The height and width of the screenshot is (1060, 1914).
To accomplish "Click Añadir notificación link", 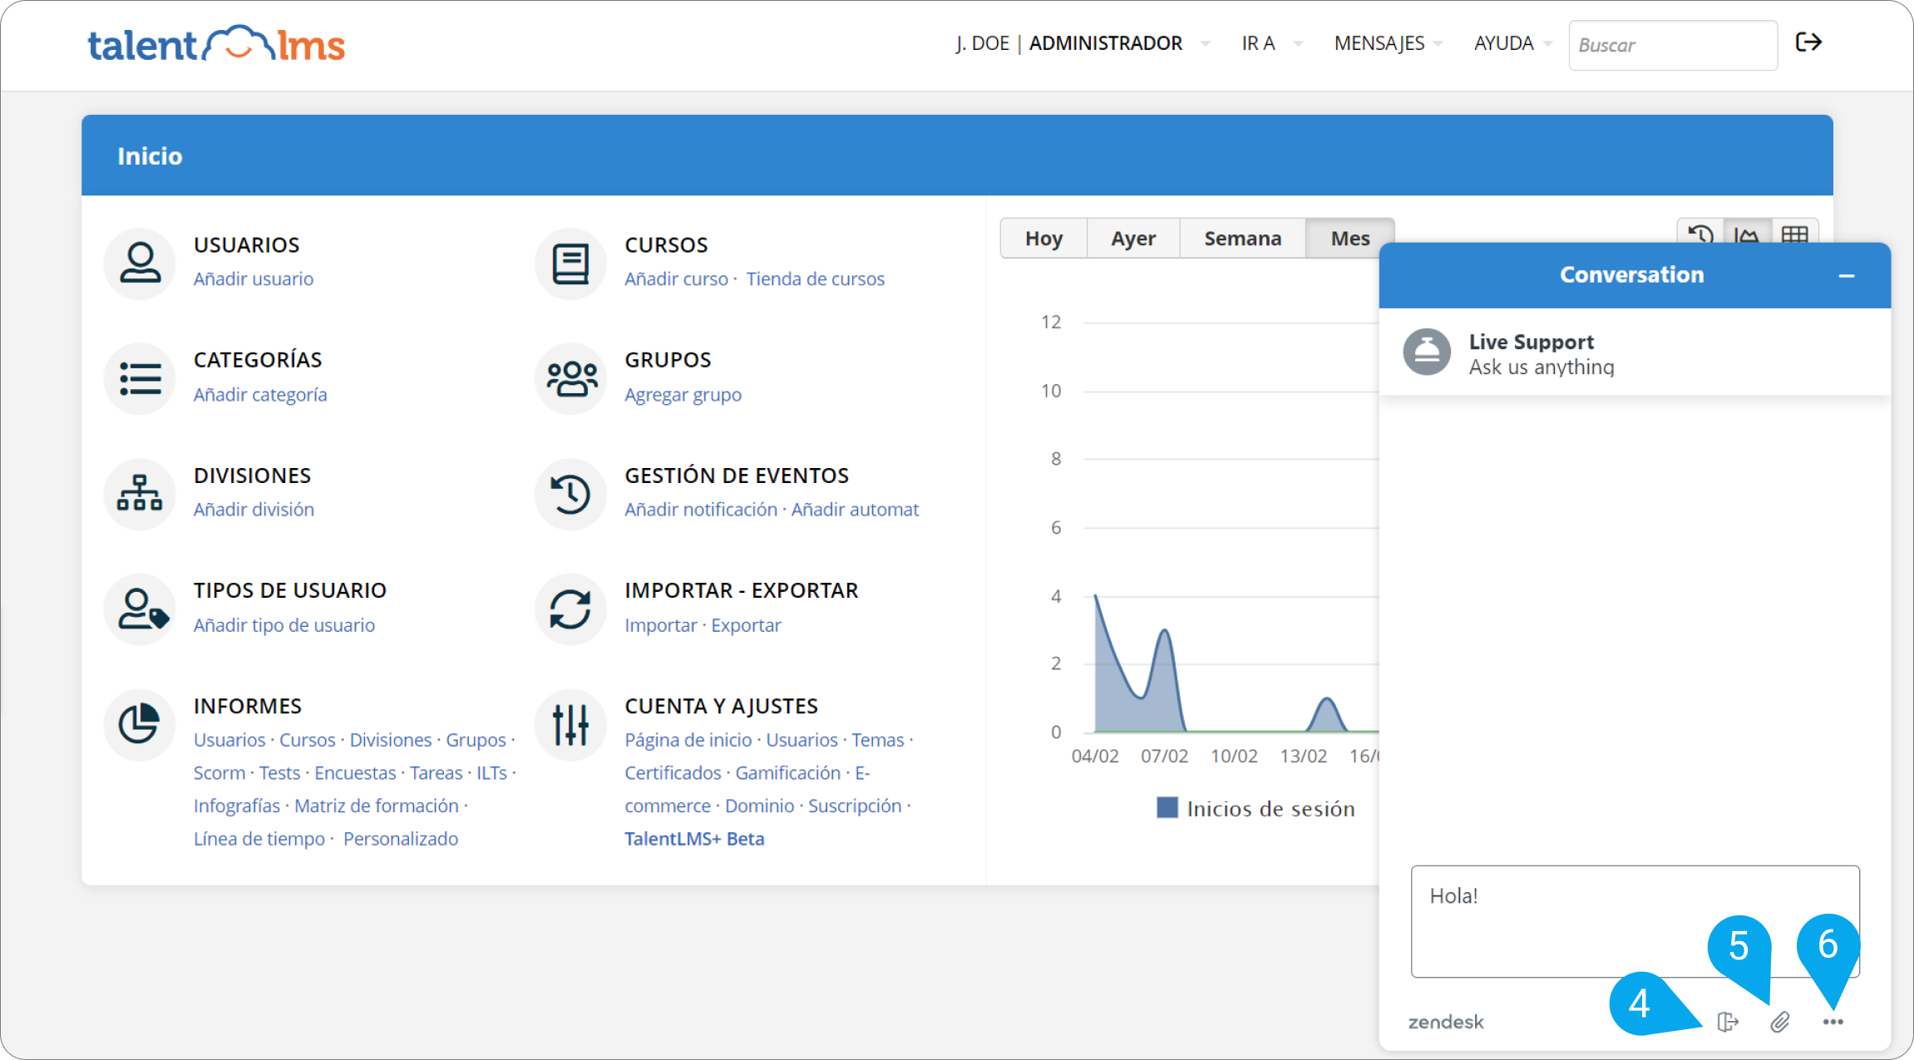I will (x=701, y=509).
